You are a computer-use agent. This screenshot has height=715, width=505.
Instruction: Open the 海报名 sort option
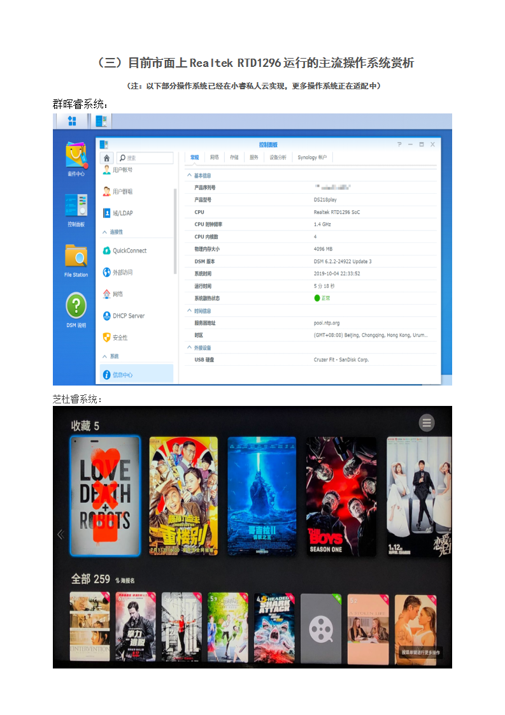(125, 581)
